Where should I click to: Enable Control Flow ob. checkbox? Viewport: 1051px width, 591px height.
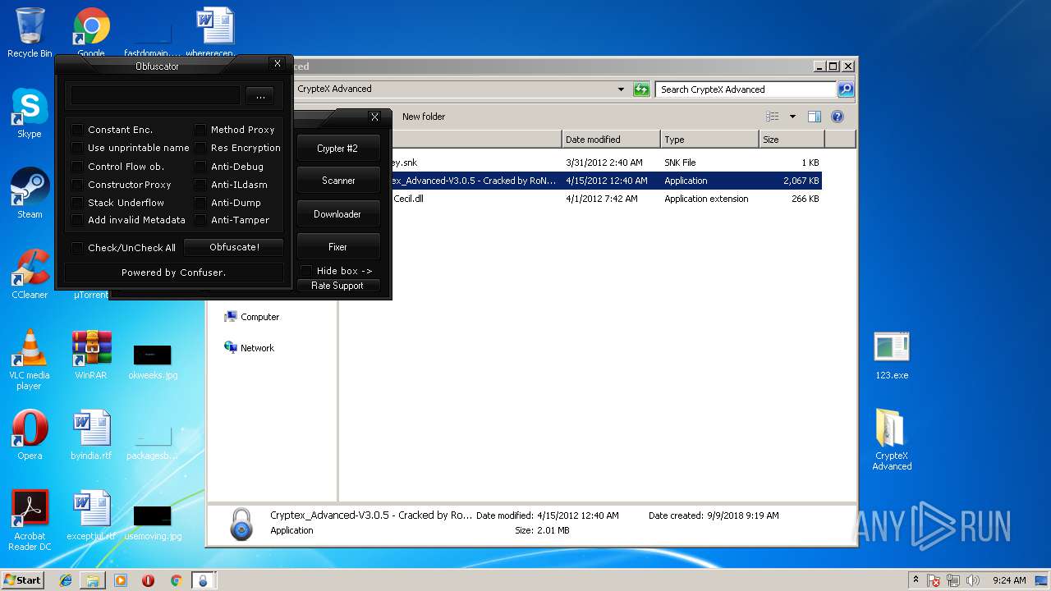77,167
